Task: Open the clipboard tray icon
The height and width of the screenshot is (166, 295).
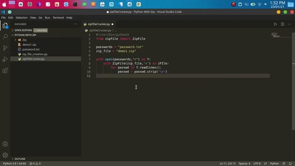Action: tap(240, 4)
